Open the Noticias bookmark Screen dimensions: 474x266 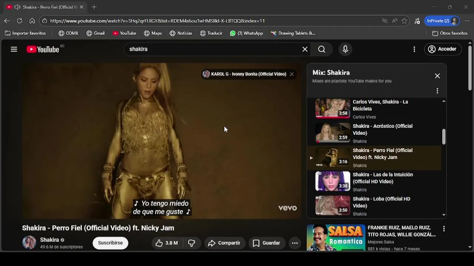pyautogui.click(x=181, y=33)
